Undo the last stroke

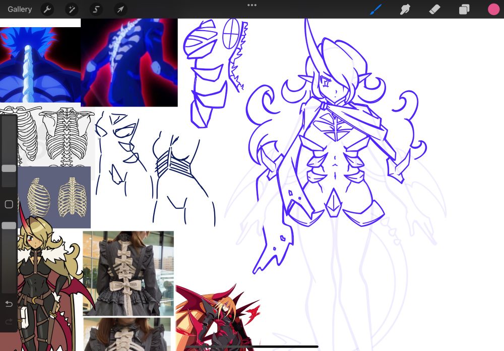tap(9, 304)
